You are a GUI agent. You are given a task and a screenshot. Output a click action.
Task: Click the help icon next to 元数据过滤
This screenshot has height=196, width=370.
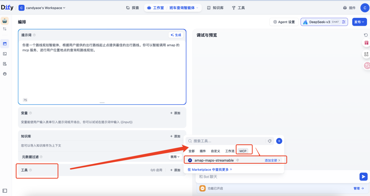pyautogui.click(x=41, y=157)
